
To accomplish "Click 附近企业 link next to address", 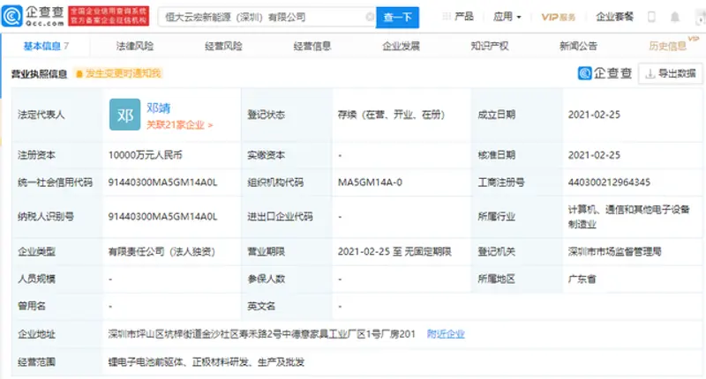I will coord(445,334).
